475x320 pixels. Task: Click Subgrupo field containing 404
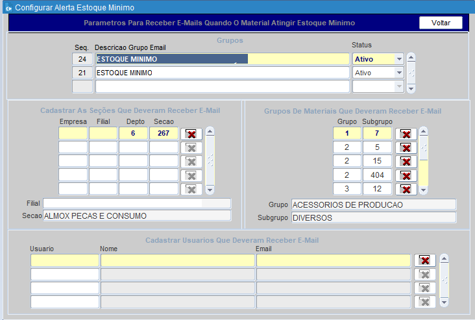[x=377, y=175]
